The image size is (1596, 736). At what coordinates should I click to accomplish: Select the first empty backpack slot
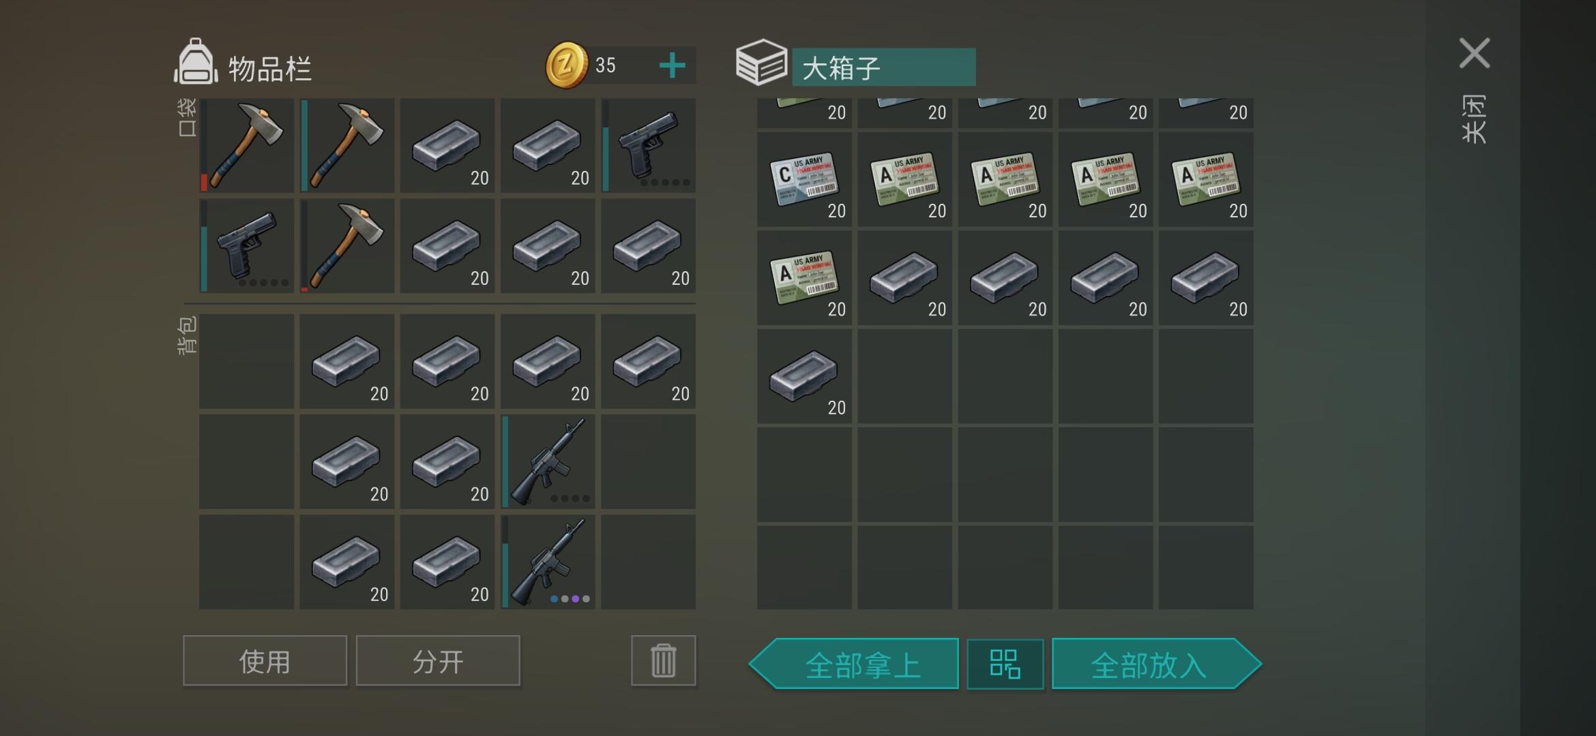click(x=247, y=361)
